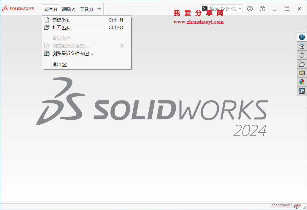Open the user login account icon
This screenshot has width=307, height=210.
pos(250,9)
